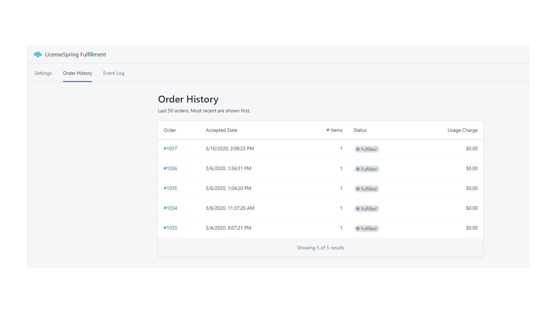The image size is (557, 313).
Task: Open the Event Log tab
Action: click(113, 73)
